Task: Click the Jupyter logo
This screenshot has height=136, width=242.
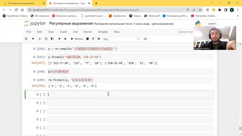Action: coord(35,23)
